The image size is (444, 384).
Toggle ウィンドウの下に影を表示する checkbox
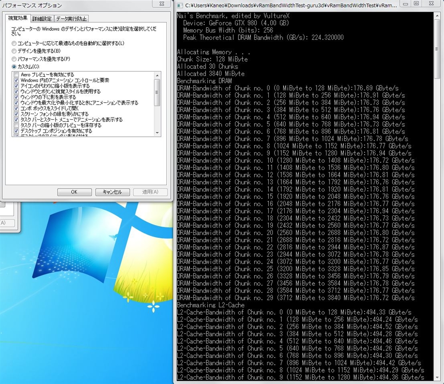(x=16, y=97)
